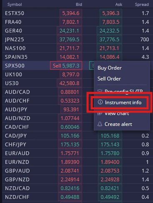Choose Create alert menu entry
The image size is (153, 203).
(x=118, y=124)
